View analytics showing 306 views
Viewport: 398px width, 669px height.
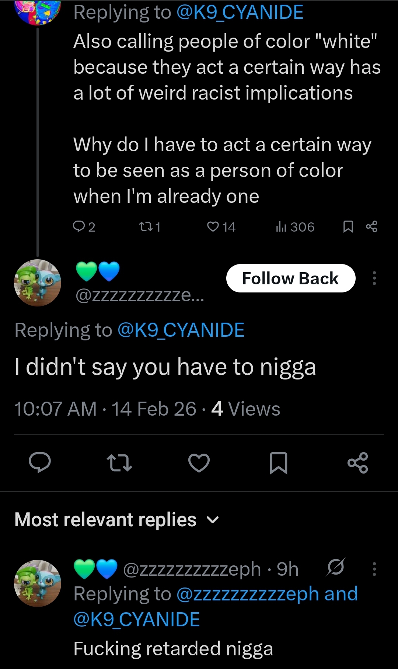pos(281,227)
